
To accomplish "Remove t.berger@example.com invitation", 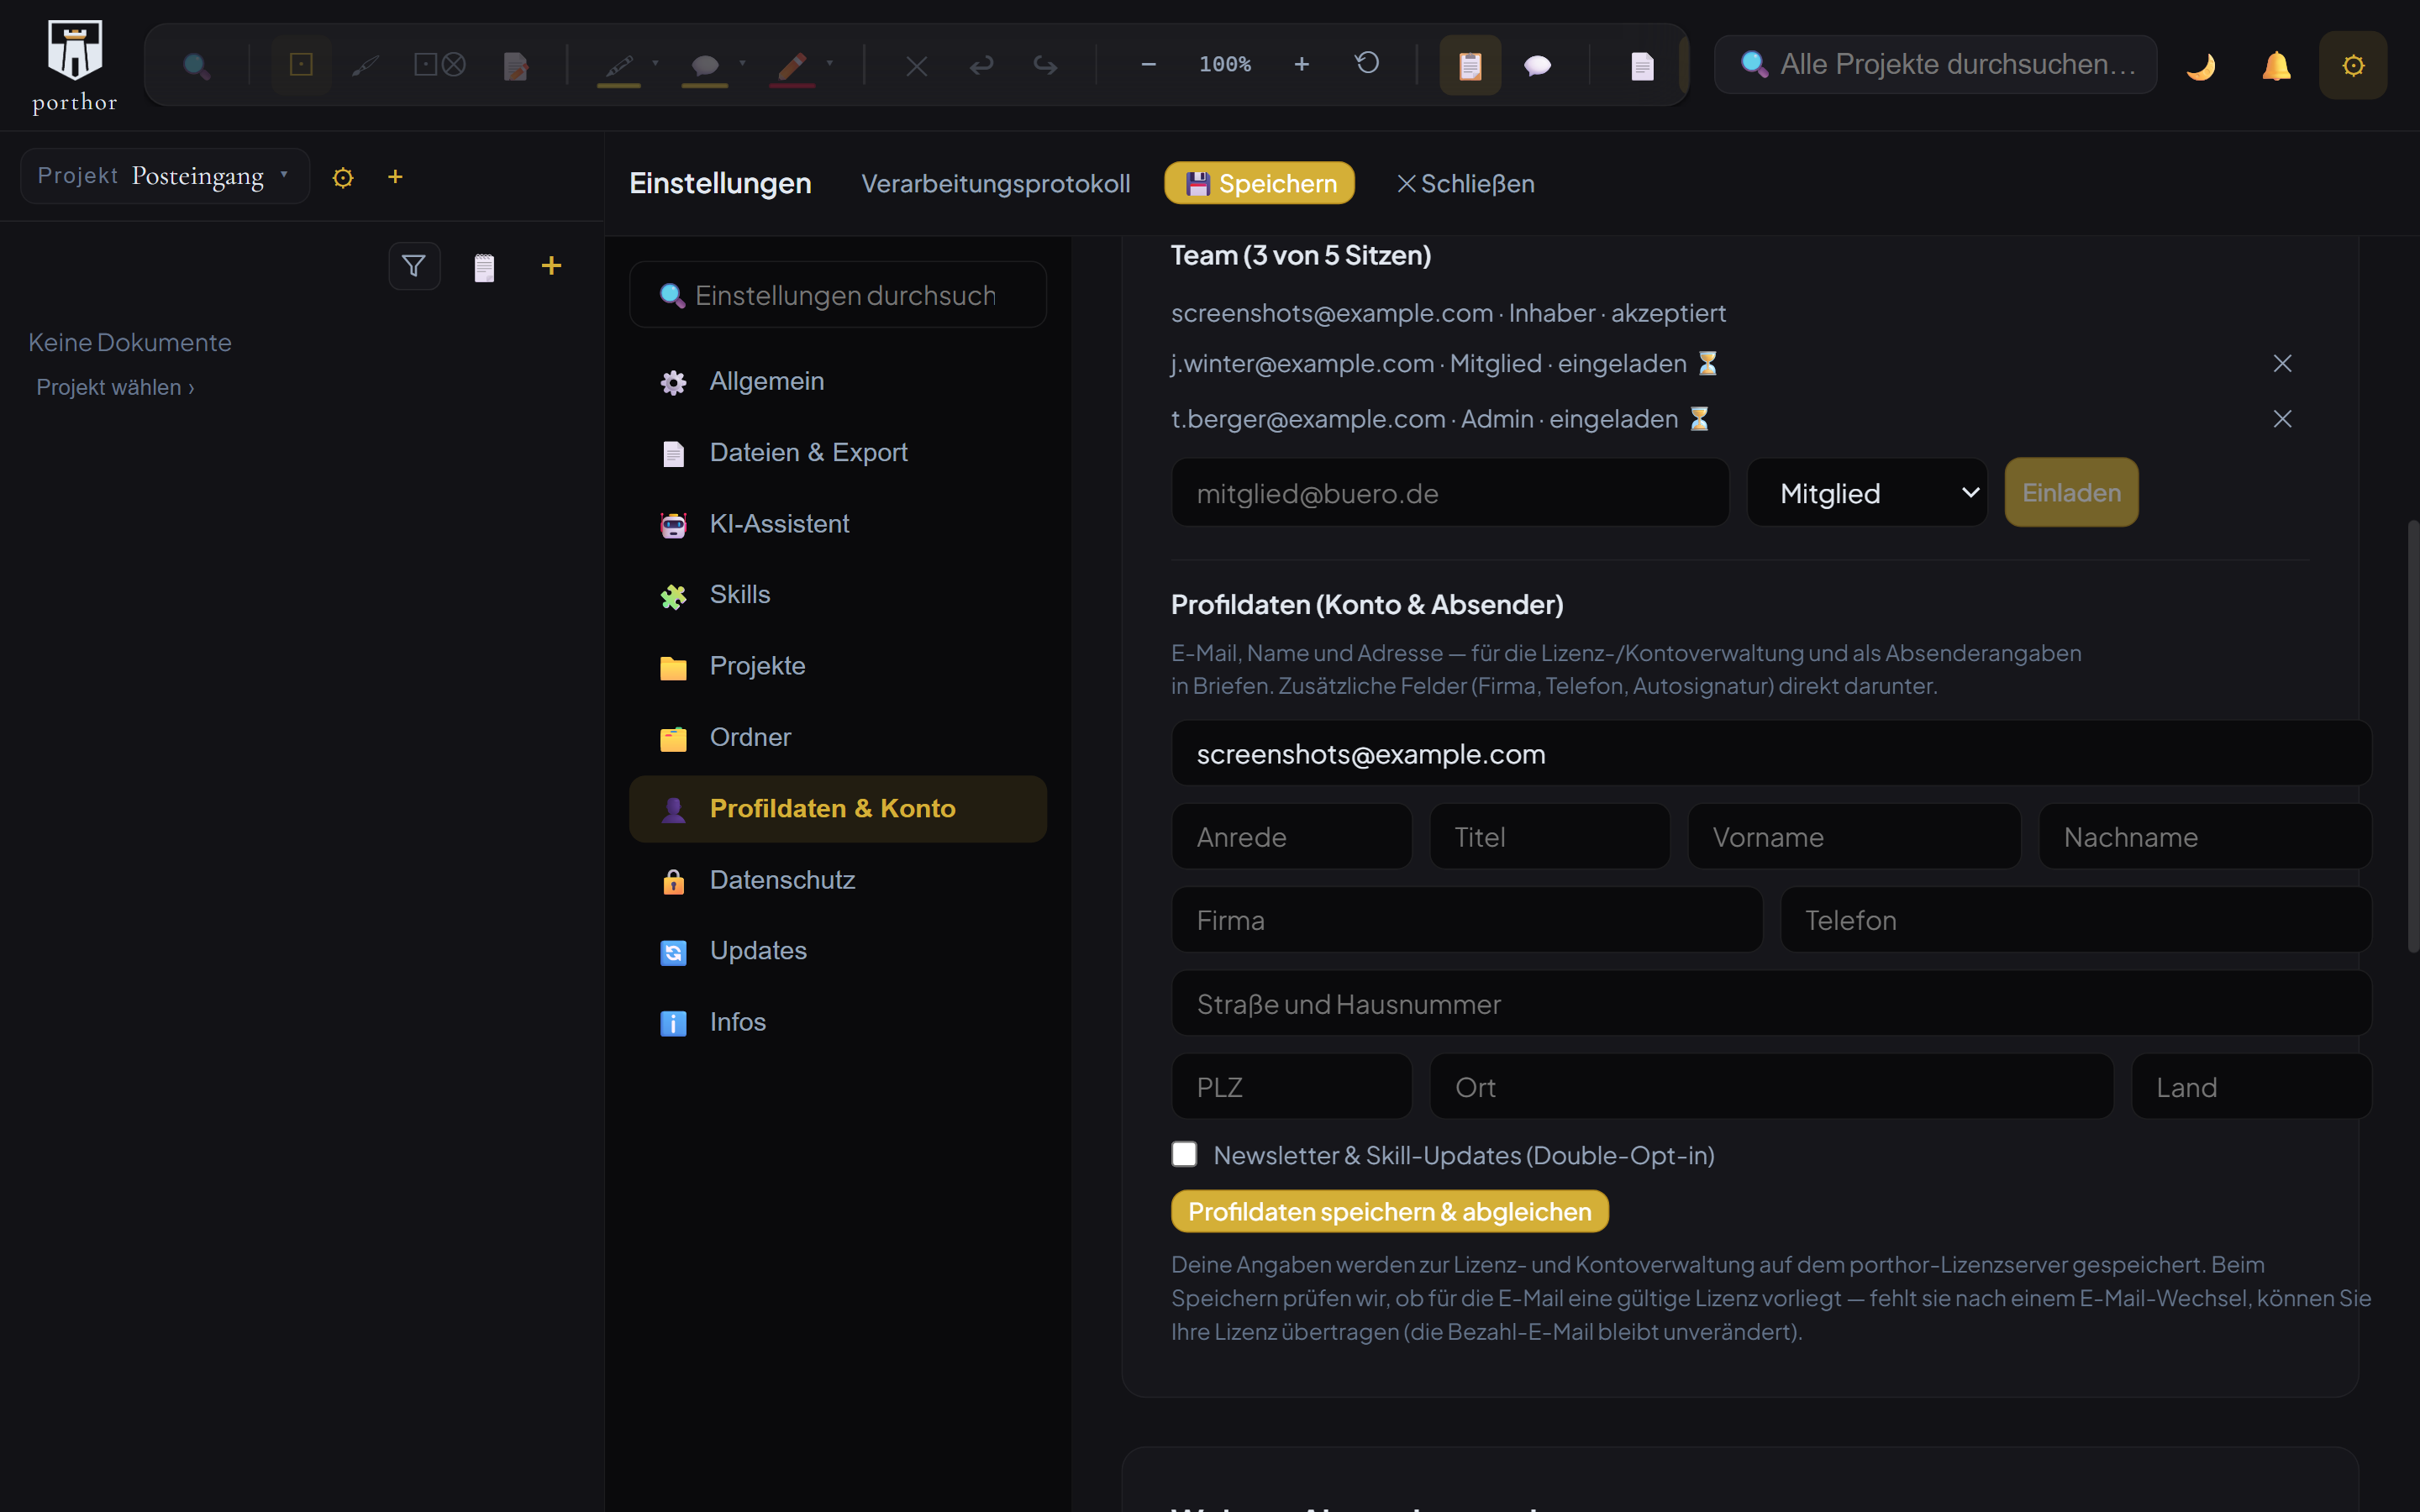I will [x=2282, y=419].
